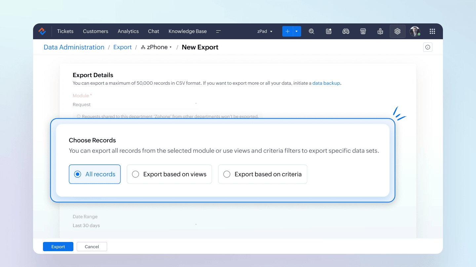Expand the zPad department dropdown
Image resolution: width=476 pixels, height=267 pixels.
tap(265, 31)
